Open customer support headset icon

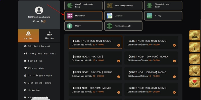[195, 35]
